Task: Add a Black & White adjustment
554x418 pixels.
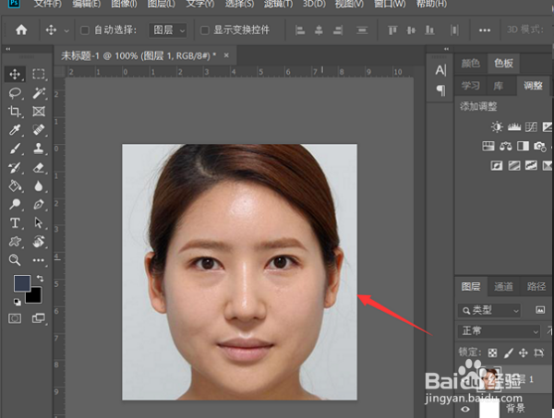Action: (x=523, y=146)
